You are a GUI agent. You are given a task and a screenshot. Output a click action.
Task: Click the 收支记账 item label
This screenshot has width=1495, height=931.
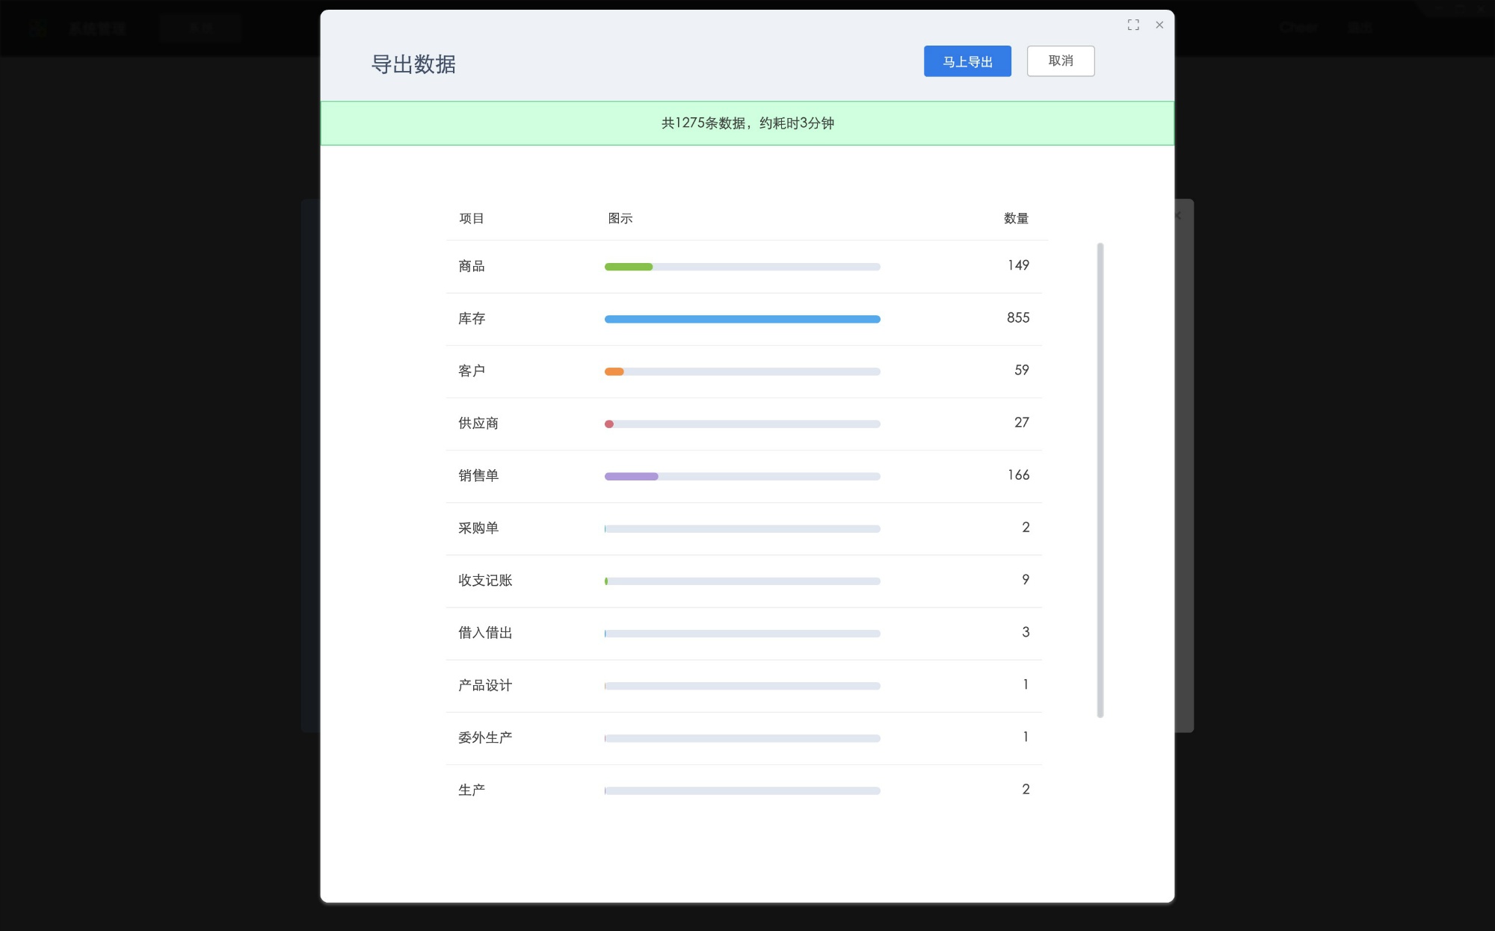484,580
